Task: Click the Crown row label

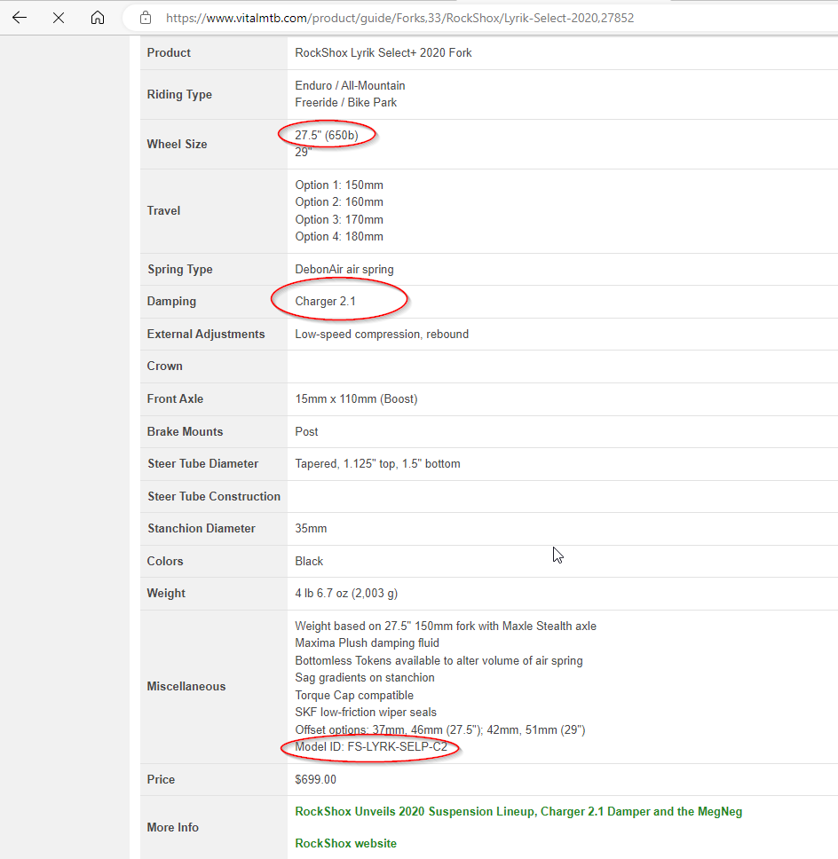Action: pos(164,366)
